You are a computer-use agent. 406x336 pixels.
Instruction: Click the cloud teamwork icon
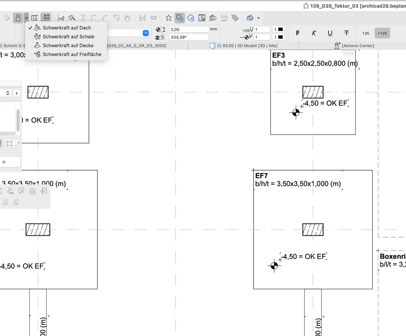(191, 18)
